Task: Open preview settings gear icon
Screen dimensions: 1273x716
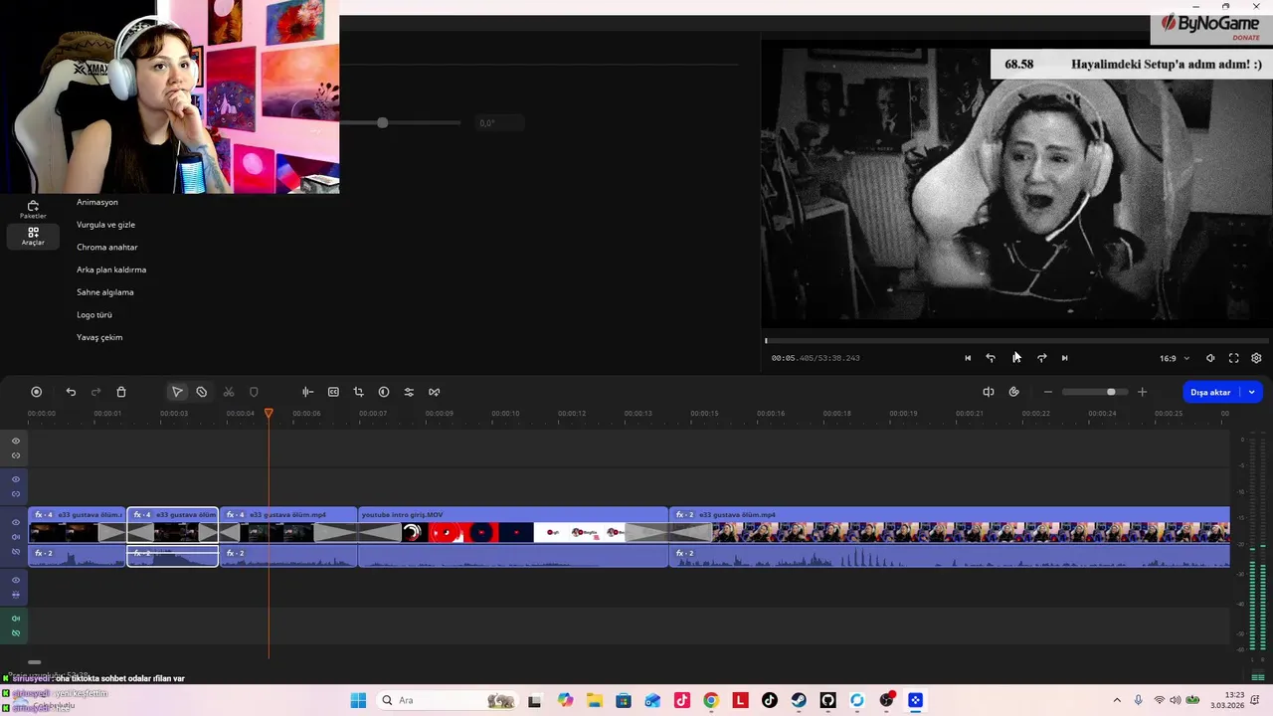Action: 1256,358
